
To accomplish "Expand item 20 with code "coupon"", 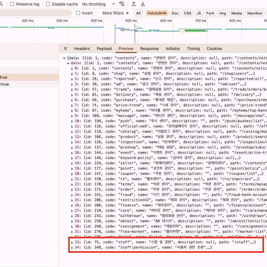I will (x=72, y=174).
